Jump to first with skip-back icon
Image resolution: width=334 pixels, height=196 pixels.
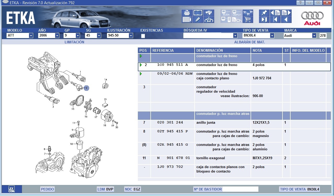(275, 20)
